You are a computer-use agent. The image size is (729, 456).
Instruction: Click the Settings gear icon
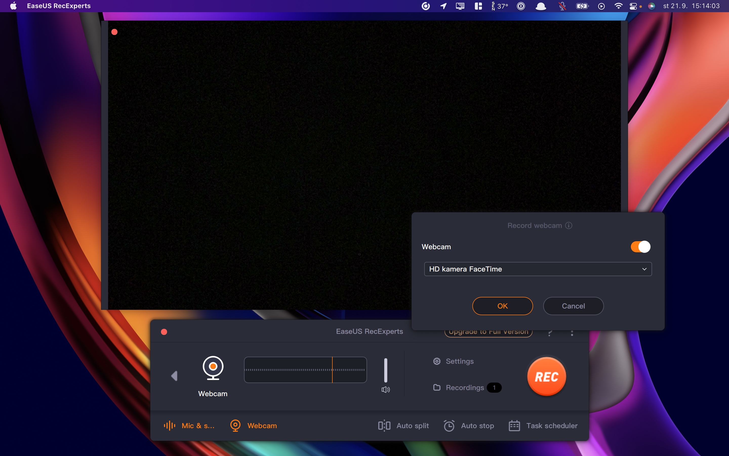click(437, 361)
